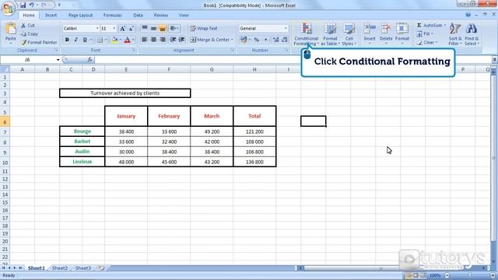Screen dimensions: 498x280
Task: Open Find & Select menu
Action: (x=472, y=34)
